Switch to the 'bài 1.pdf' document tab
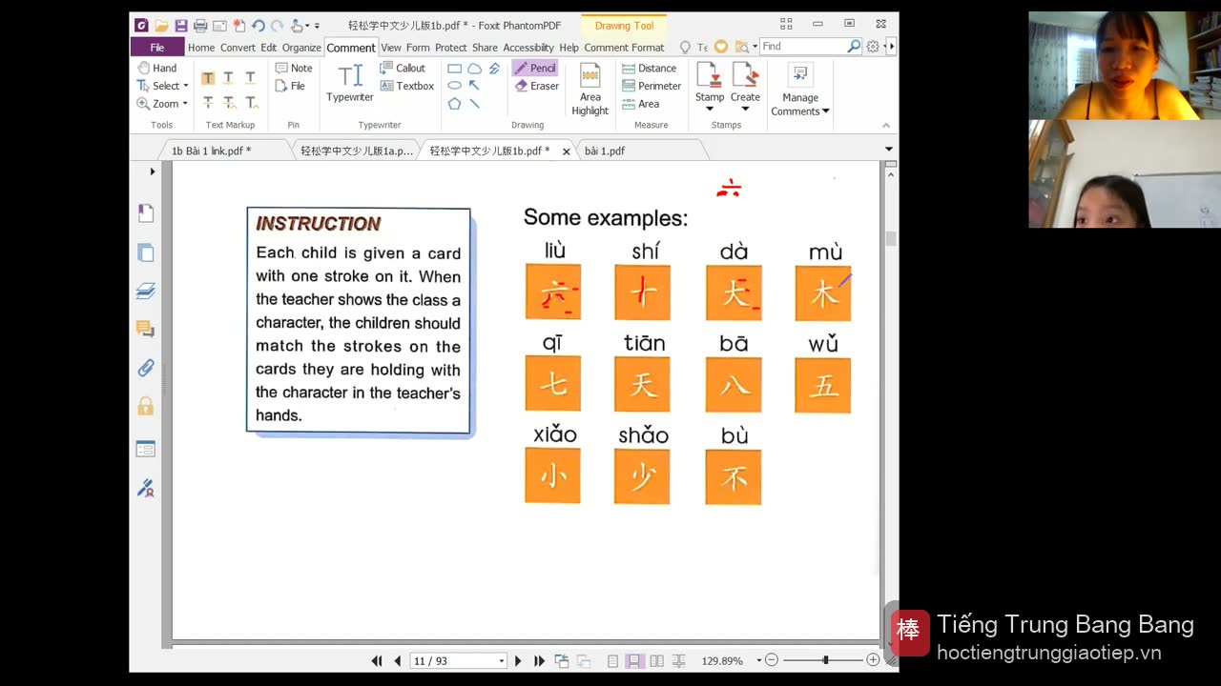This screenshot has width=1221, height=686. coord(605,151)
